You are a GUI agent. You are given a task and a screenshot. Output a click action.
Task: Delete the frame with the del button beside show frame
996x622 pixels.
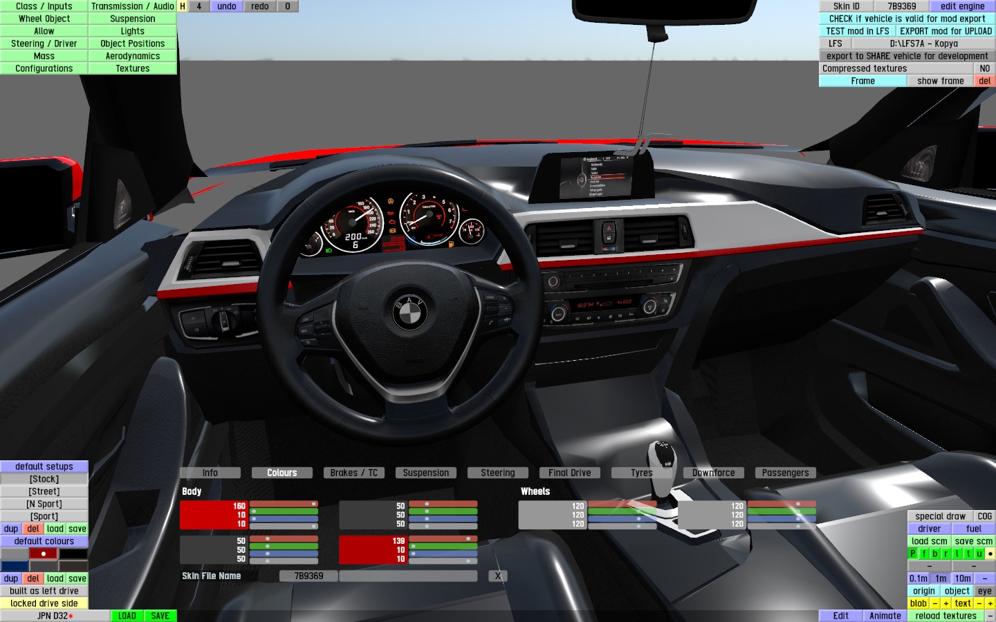pos(985,81)
